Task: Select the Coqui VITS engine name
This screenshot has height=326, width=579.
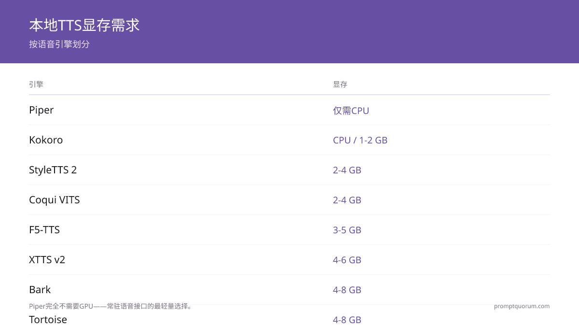Action: click(x=55, y=200)
